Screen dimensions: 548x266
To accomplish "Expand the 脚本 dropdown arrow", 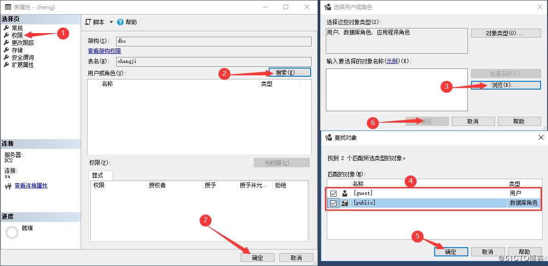I will pos(111,22).
